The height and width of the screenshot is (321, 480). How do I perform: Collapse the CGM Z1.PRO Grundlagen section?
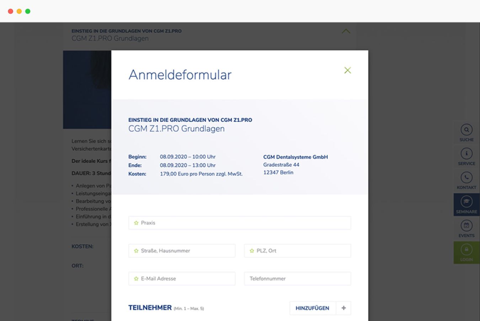(346, 32)
